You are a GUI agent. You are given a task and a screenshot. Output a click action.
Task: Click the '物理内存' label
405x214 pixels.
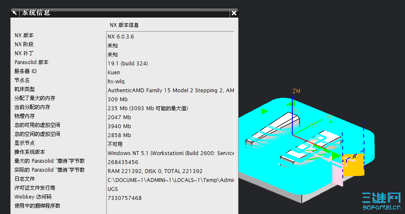[x=24, y=116]
